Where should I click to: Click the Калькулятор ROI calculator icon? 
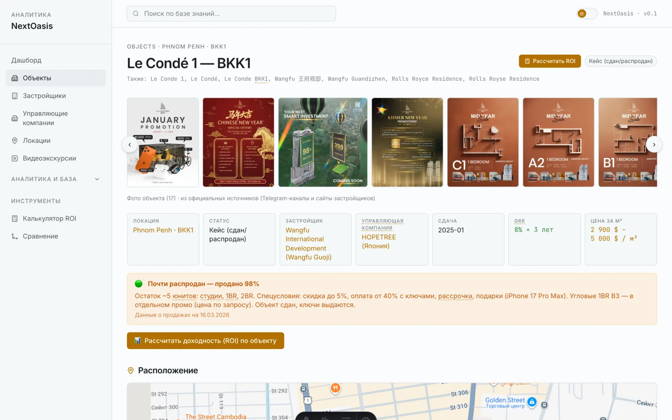15,218
